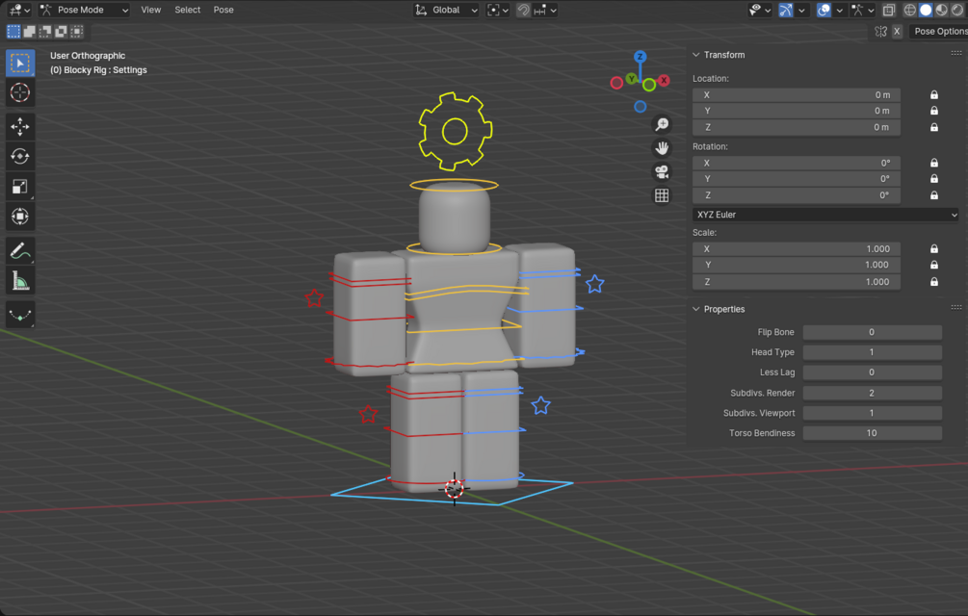Activate the 3D Cursor tool
Viewport: 968px width, 616px height.
tap(20, 92)
